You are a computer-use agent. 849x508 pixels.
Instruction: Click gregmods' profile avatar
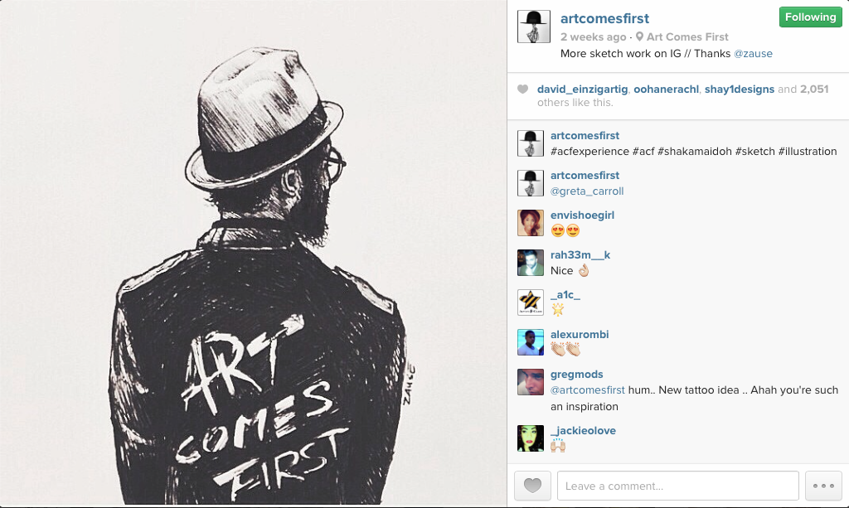click(x=530, y=382)
